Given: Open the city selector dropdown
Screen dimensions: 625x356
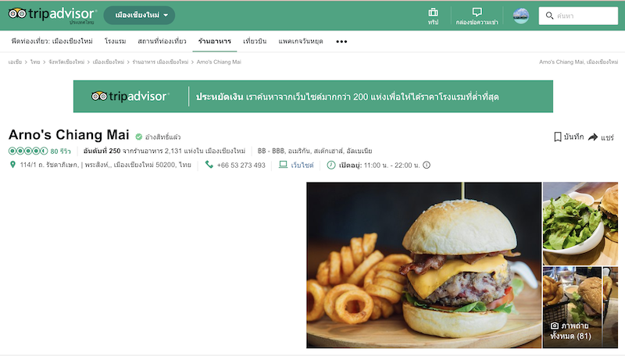Looking at the screenshot, I should (139, 15).
